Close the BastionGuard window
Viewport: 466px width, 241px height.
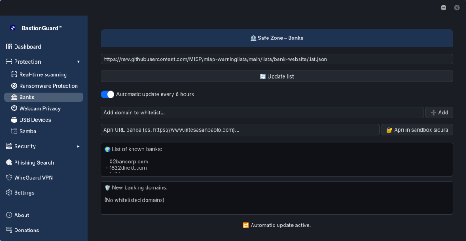pos(457,8)
